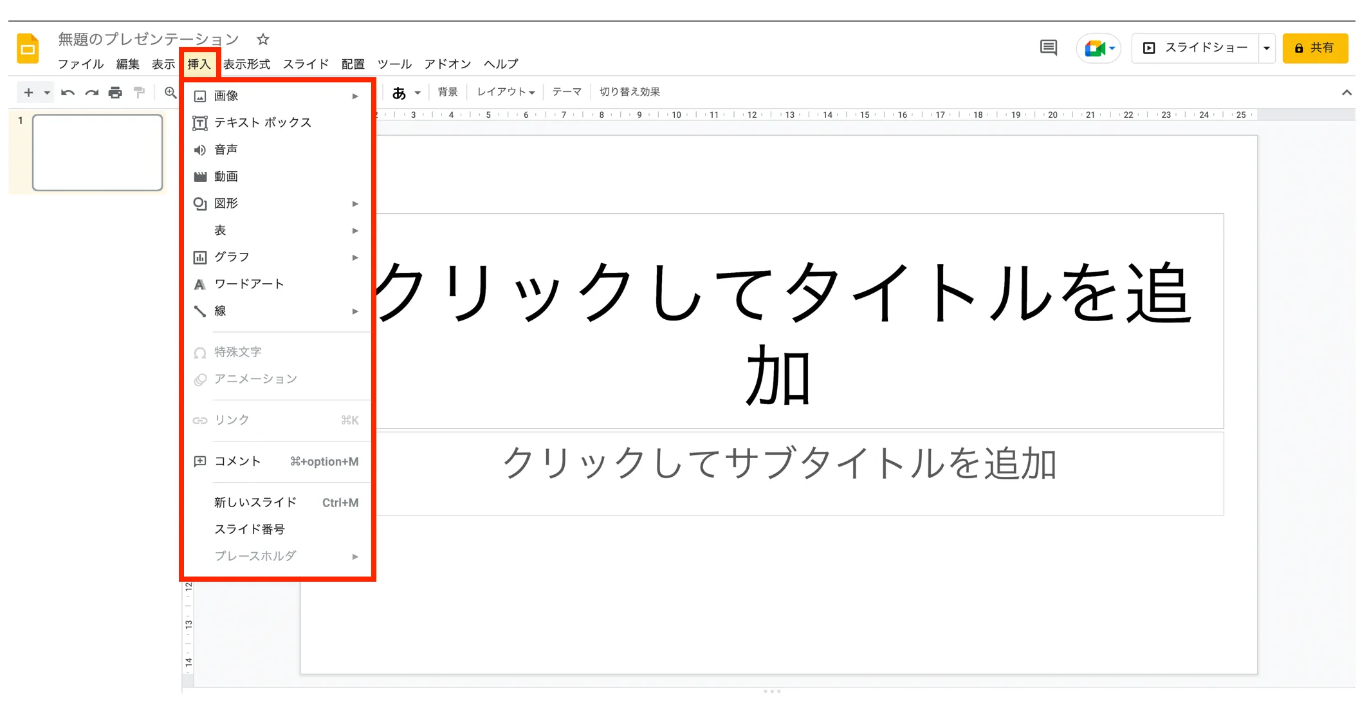Collapse toolbar with top-right chevron
This screenshot has width=1369, height=704.
[1346, 93]
